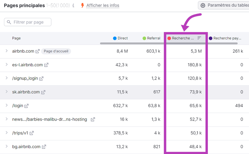
Task: Click the sort icon in Recherche column header
Action: (x=199, y=38)
